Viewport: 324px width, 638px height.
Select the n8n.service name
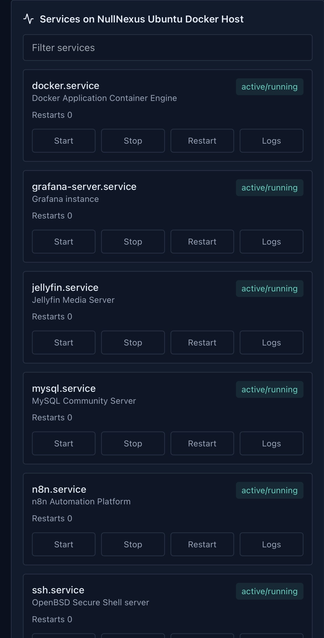click(x=59, y=489)
